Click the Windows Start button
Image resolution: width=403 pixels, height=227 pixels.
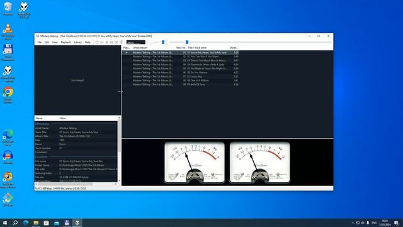pos(5,223)
